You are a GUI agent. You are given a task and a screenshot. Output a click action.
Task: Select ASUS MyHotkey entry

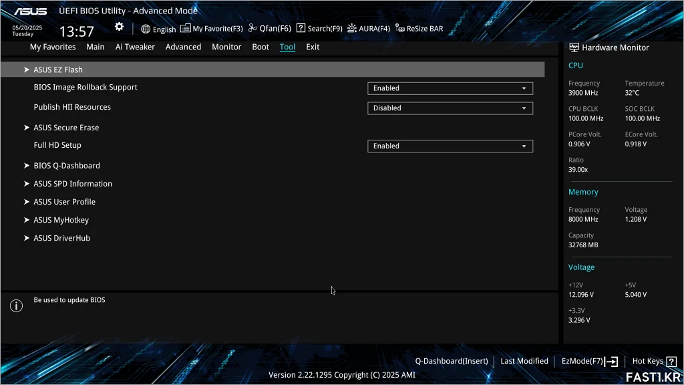tap(61, 220)
